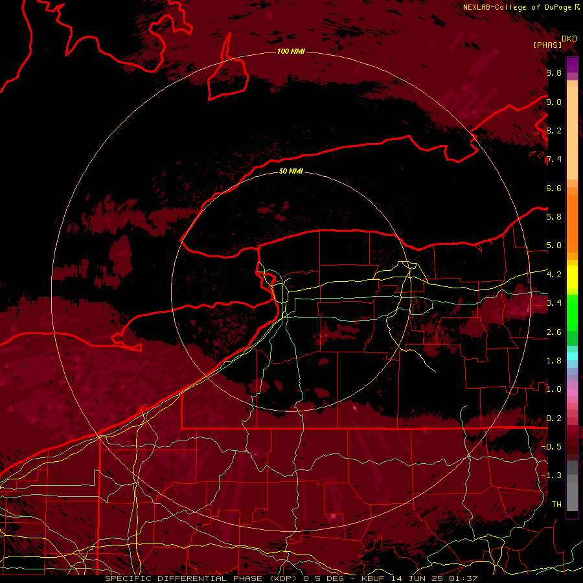Click the 0.2 scale label
Viewport: 583px width, 583px height.
click(554, 418)
